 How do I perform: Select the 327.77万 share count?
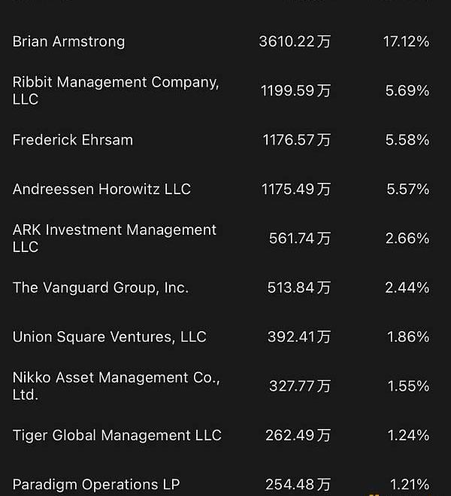click(299, 385)
